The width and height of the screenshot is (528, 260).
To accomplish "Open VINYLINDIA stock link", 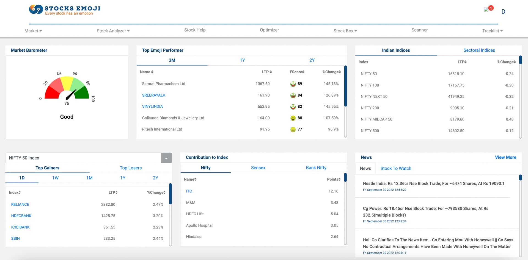I will (x=152, y=107).
